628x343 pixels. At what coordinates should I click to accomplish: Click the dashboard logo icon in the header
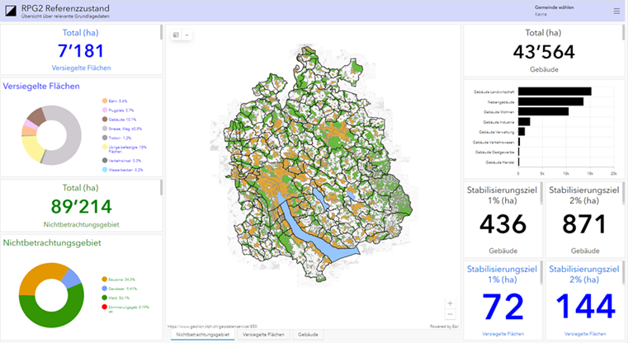tap(11, 12)
